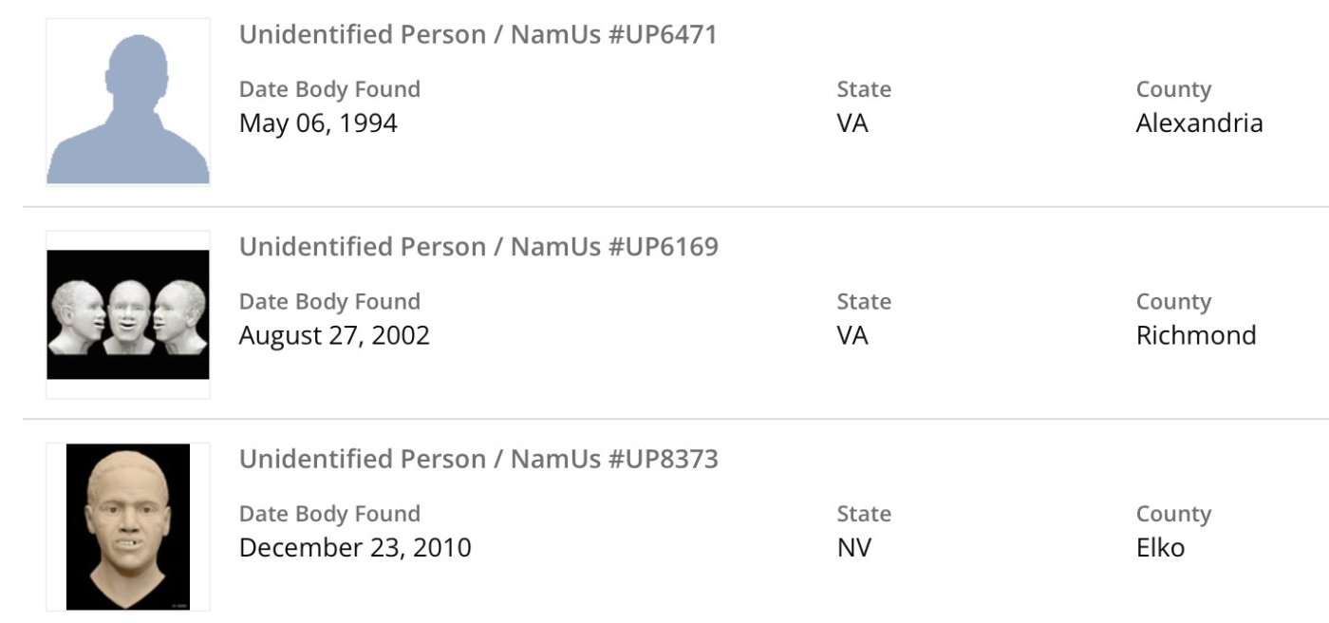
Task: Open Unidentified Person NamUs #UP6169 record
Action: tap(478, 247)
